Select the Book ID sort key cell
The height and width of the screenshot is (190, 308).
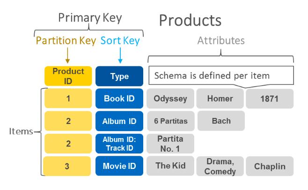tap(119, 99)
